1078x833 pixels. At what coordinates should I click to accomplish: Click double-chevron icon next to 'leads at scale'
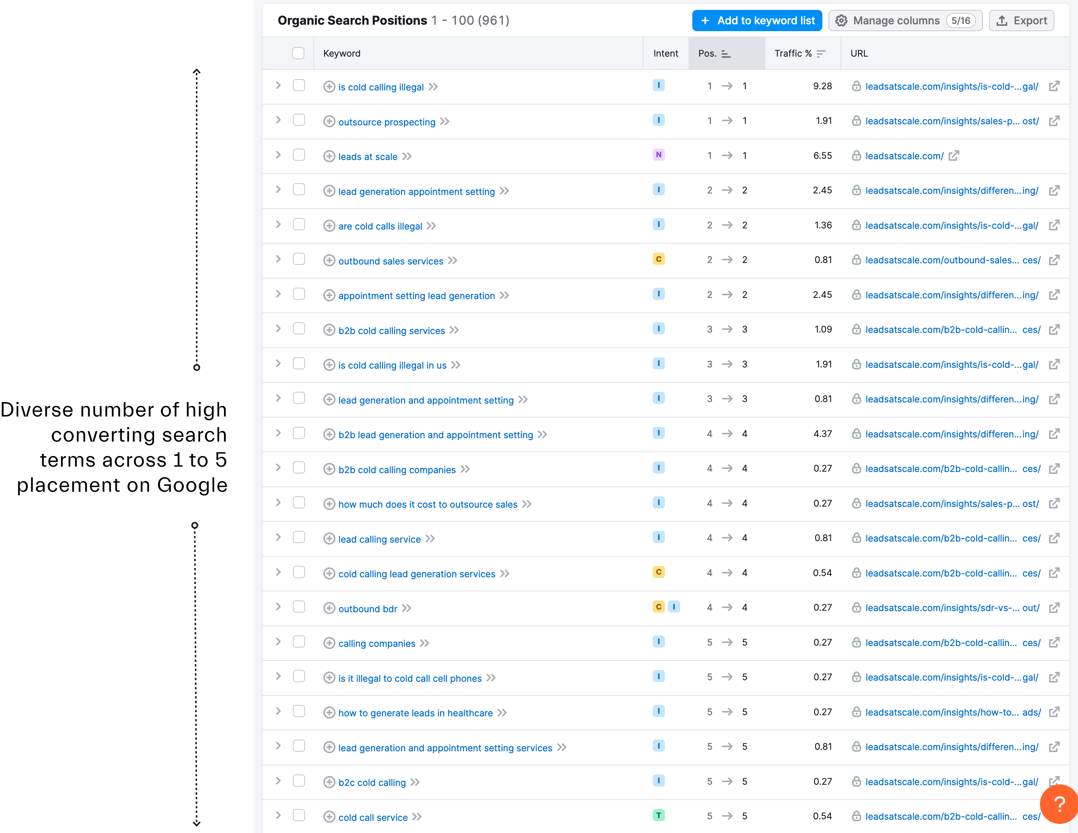407,156
